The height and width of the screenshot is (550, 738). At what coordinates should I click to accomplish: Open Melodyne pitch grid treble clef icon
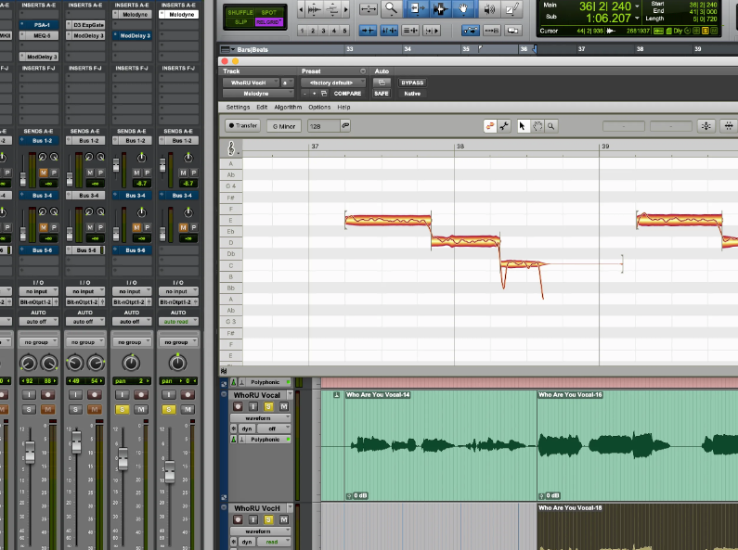click(x=231, y=148)
